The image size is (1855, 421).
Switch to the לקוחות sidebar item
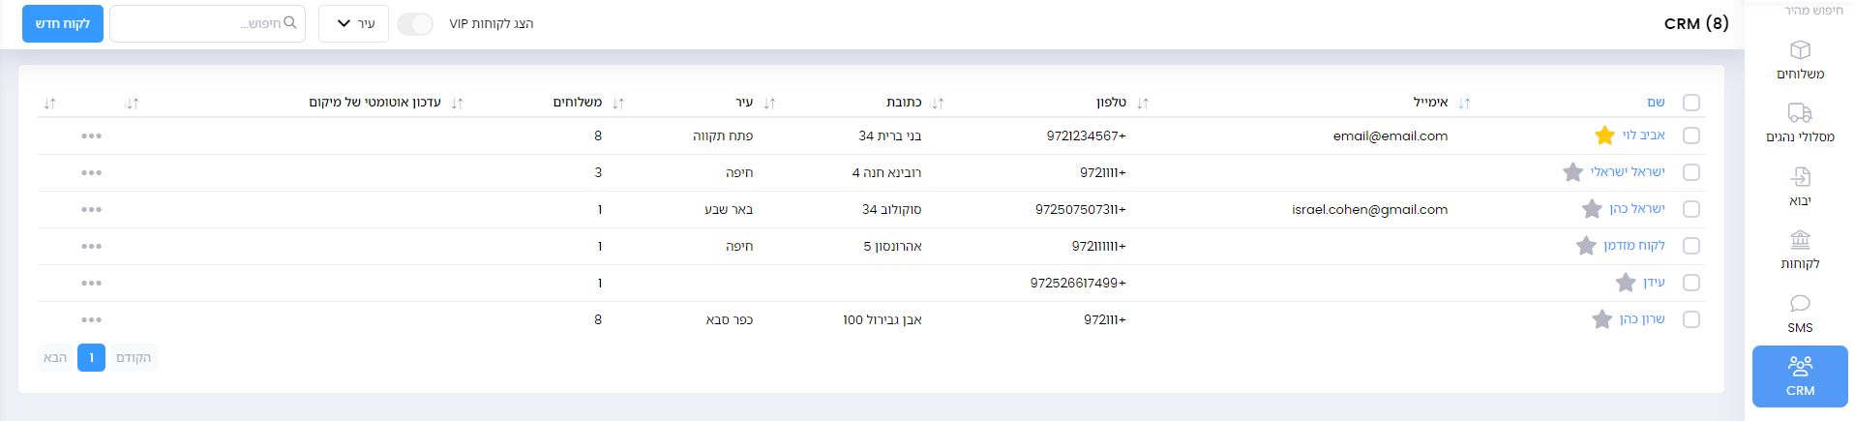(1799, 249)
